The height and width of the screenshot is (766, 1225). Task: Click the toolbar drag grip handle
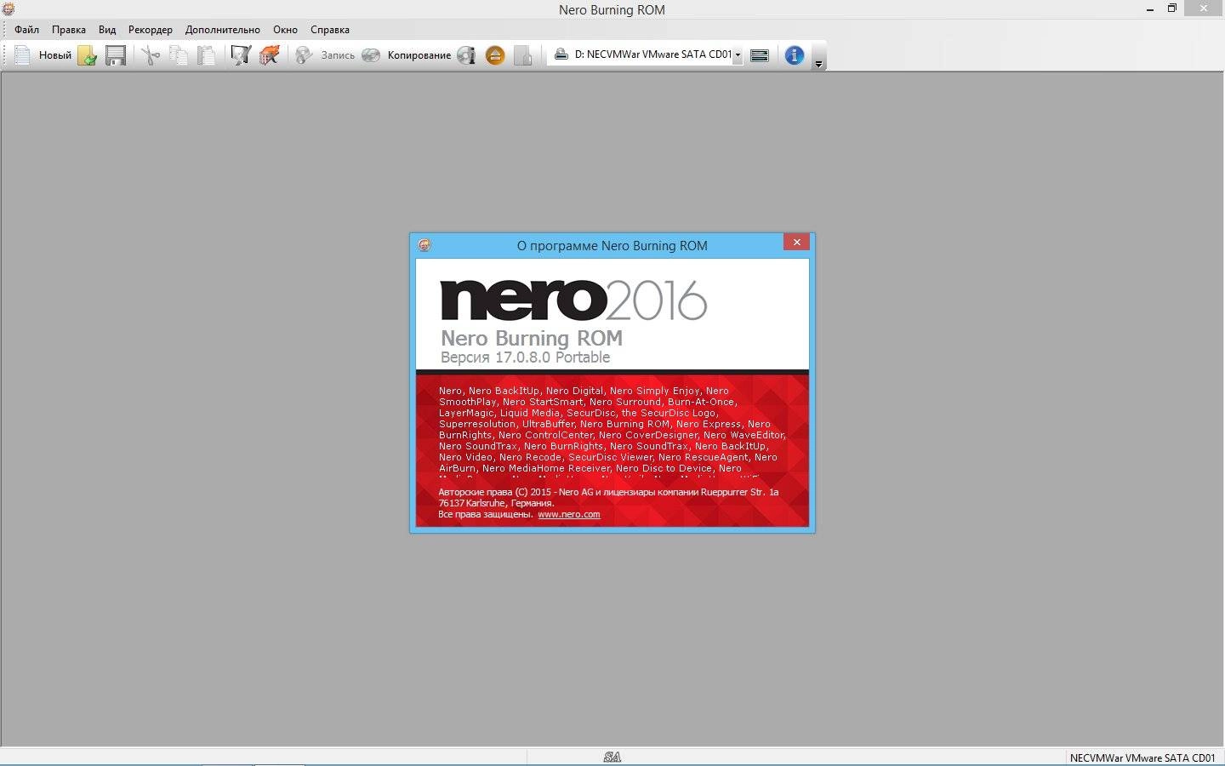pos(7,55)
